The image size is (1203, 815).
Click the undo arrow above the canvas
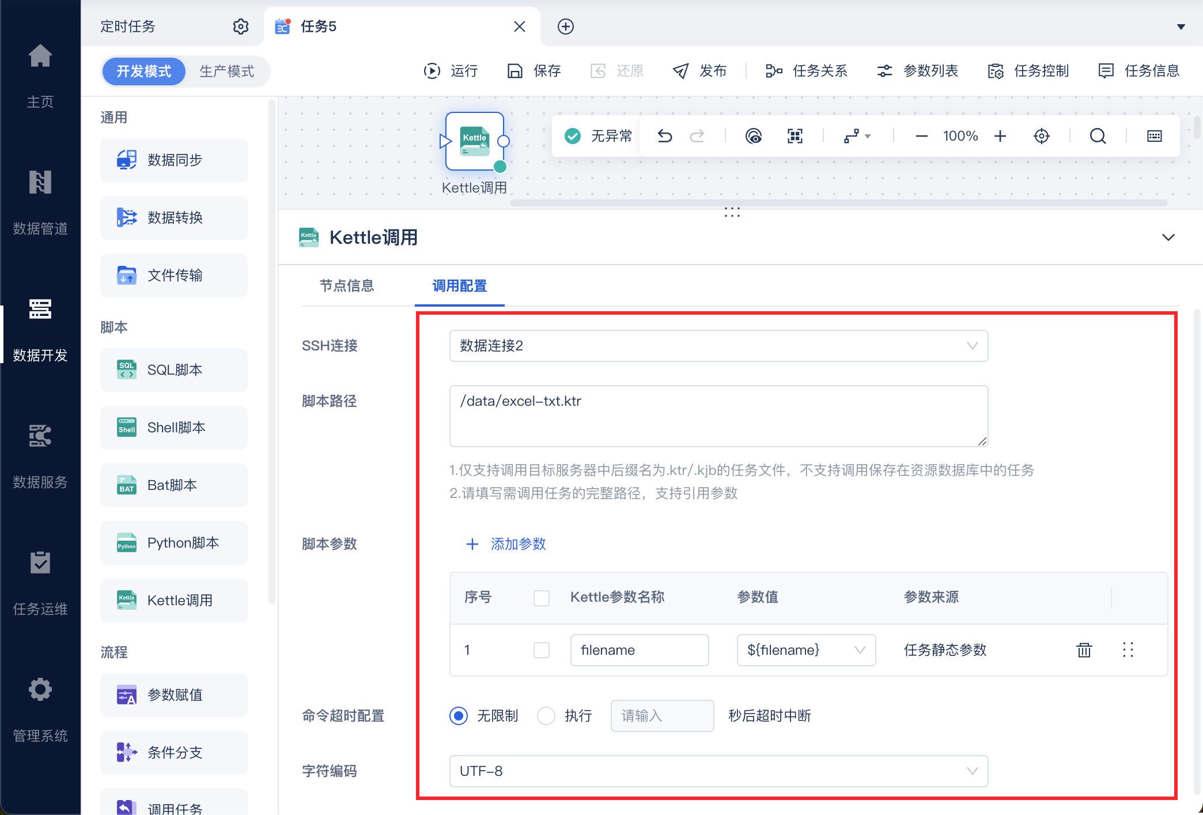[x=664, y=136]
